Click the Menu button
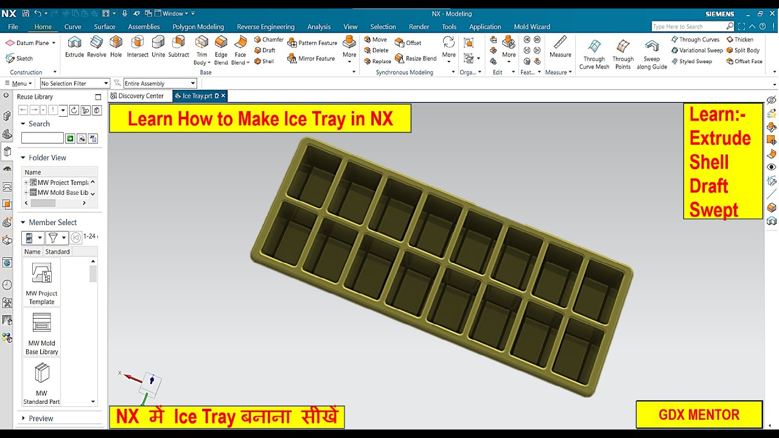The width and height of the screenshot is (779, 438). [x=18, y=83]
